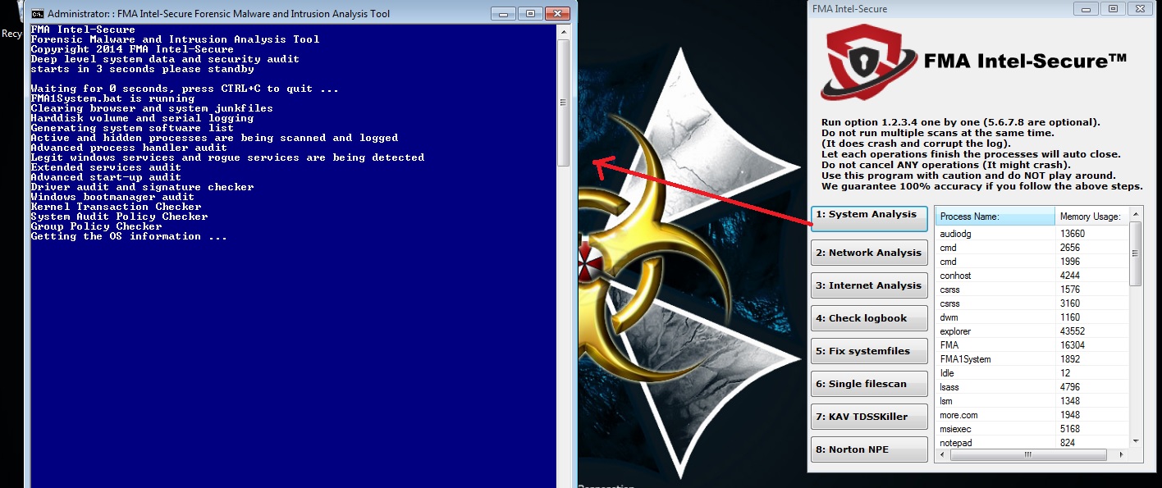Image resolution: width=1162 pixels, height=488 pixels.
Task: Select the explorer process row
Action: coord(1032,331)
